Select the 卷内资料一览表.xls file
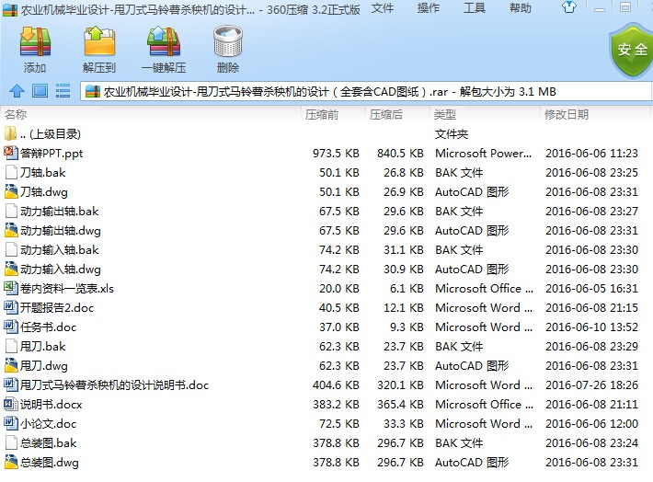Viewport: 653px width, 482px height. click(67, 289)
